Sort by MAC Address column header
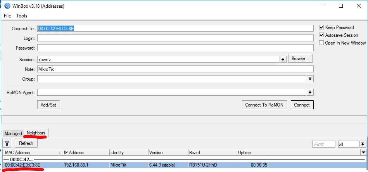The height and width of the screenshot is (172, 368). pyautogui.click(x=33, y=153)
